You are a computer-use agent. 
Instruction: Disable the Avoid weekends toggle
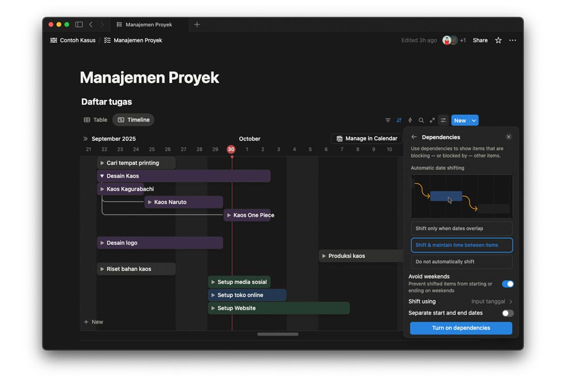(507, 284)
